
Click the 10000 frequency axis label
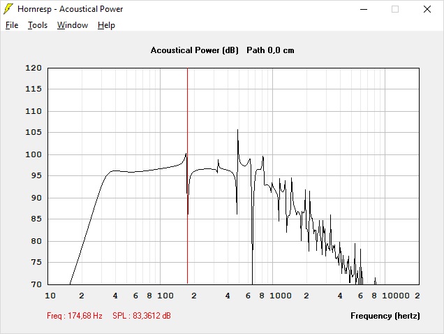[x=396, y=296]
